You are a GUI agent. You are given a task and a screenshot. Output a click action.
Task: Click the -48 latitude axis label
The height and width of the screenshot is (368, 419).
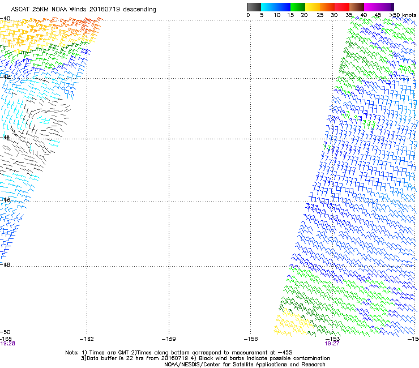coord(5,265)
